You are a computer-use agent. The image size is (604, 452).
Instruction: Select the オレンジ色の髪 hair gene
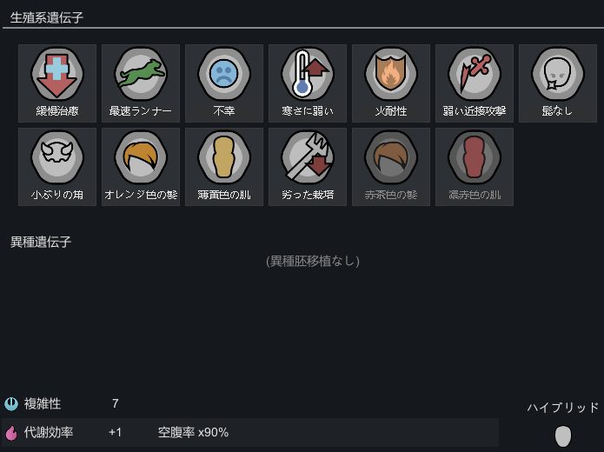[141, 167]
